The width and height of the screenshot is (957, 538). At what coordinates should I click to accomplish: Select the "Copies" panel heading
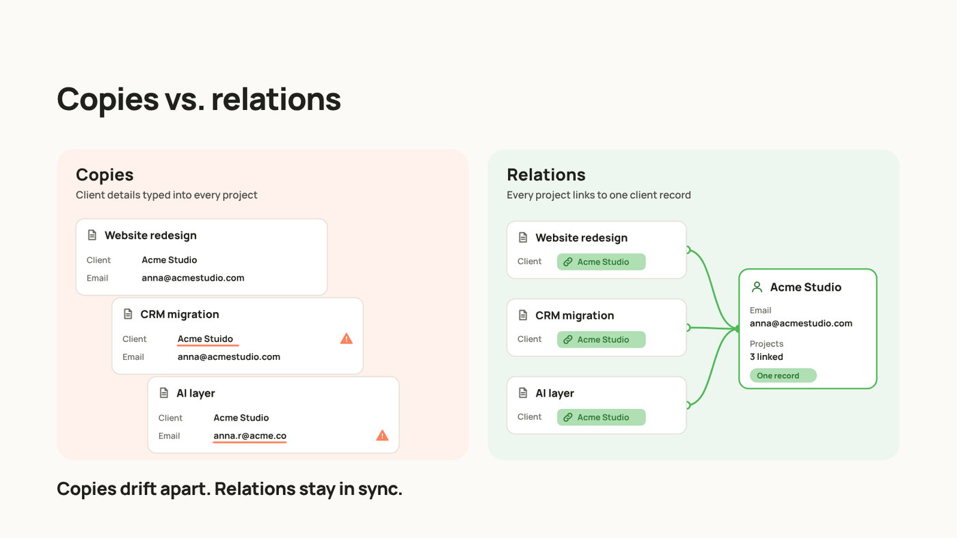[105, 175]
